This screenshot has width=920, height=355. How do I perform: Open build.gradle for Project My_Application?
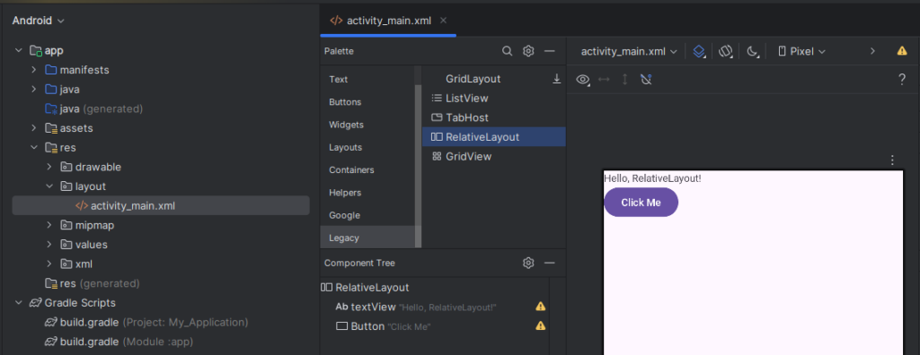pos(146,322)
